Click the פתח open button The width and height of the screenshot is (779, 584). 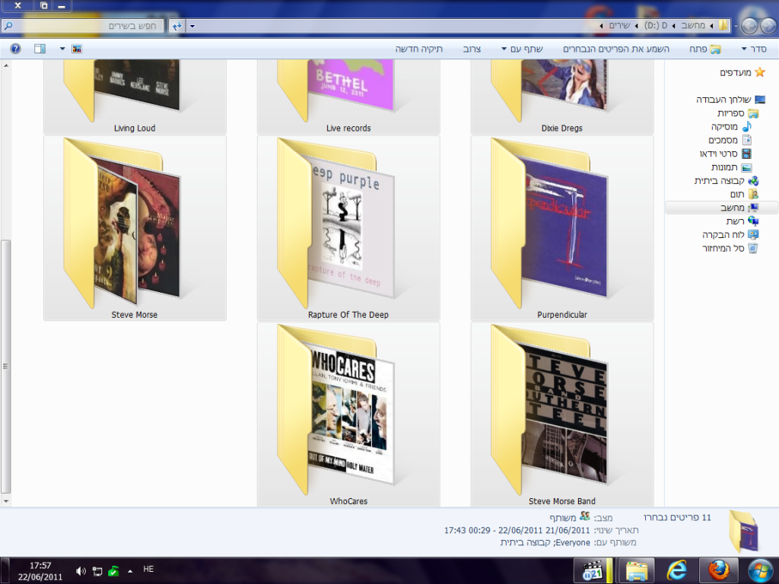(x=704, y=49)
